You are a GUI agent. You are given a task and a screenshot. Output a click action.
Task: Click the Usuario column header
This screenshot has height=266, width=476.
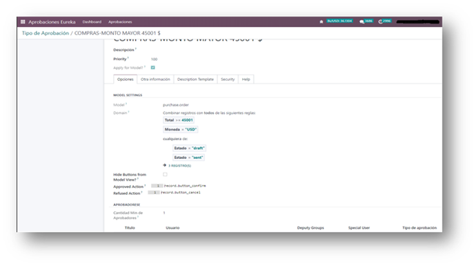[172, 228]
